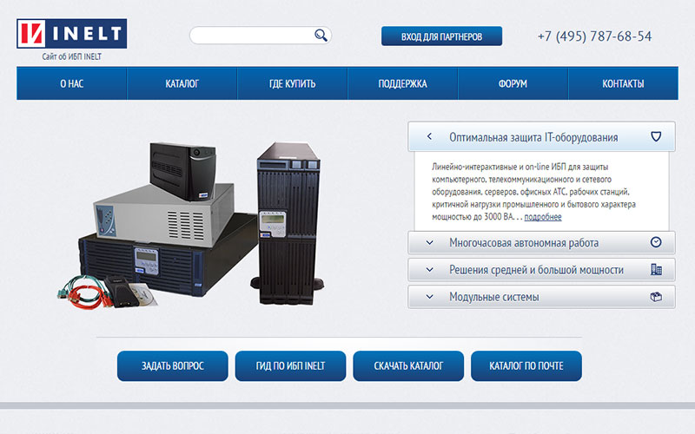Image resolution: width=695 pixels, height=434 pixels.
Task: Click the magnifier search icon
Action: 321,35
